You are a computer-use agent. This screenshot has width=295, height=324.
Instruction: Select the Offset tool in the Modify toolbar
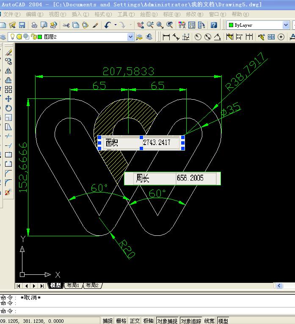point(8,80)
